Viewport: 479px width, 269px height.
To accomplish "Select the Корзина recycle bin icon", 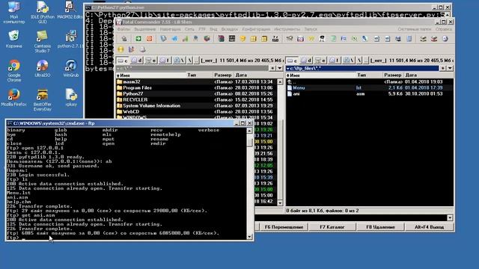I will pyautogui.click(x=13, y=39).
